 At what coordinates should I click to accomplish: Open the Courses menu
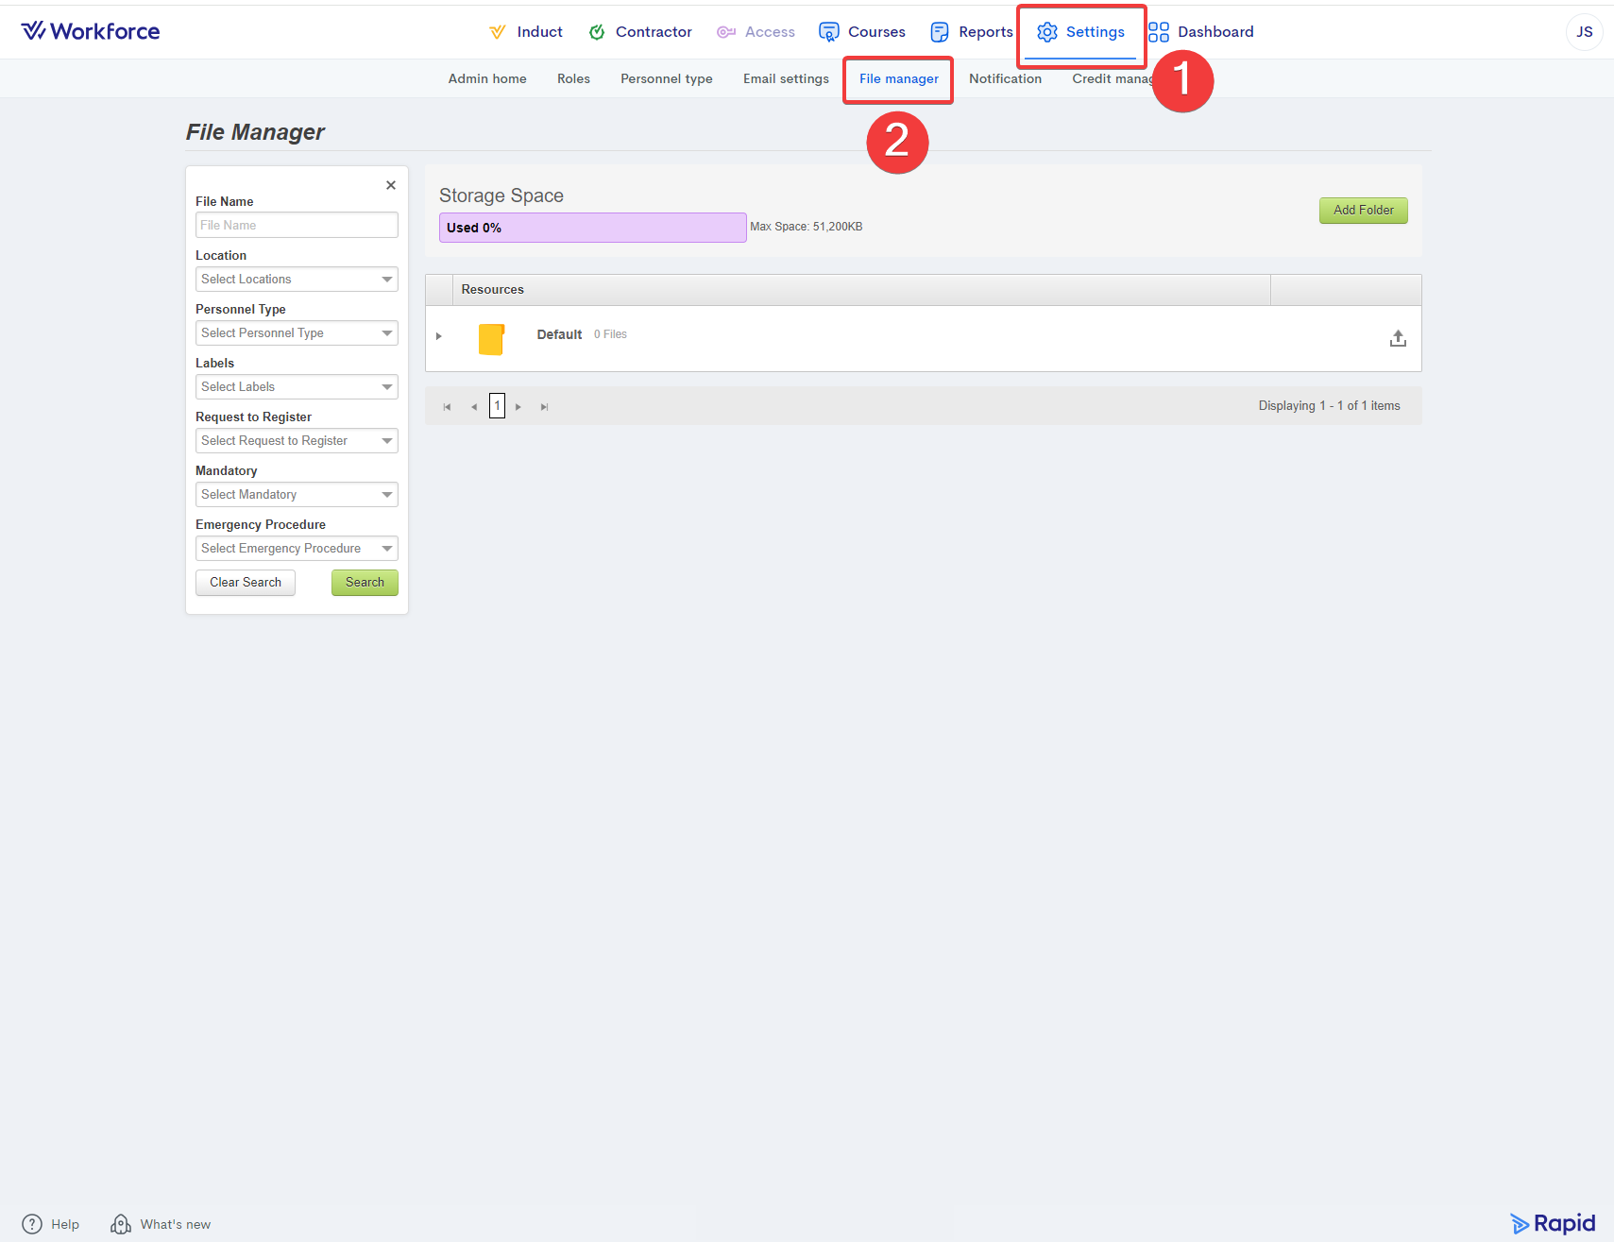(862, 32)
